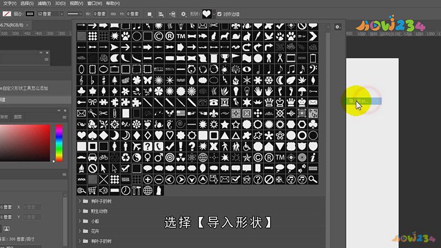
Task: Open the 视图(V) menu
Action: [x=76, y=3]
